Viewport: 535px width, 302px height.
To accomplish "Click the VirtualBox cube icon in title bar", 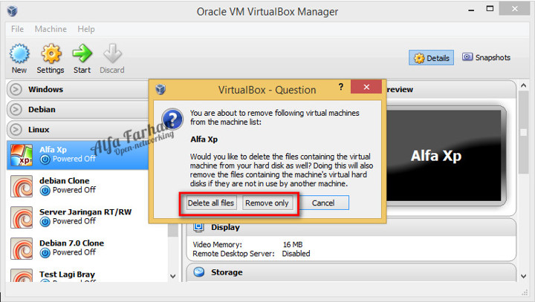I will pyautogui.click(x=13, y=11).
